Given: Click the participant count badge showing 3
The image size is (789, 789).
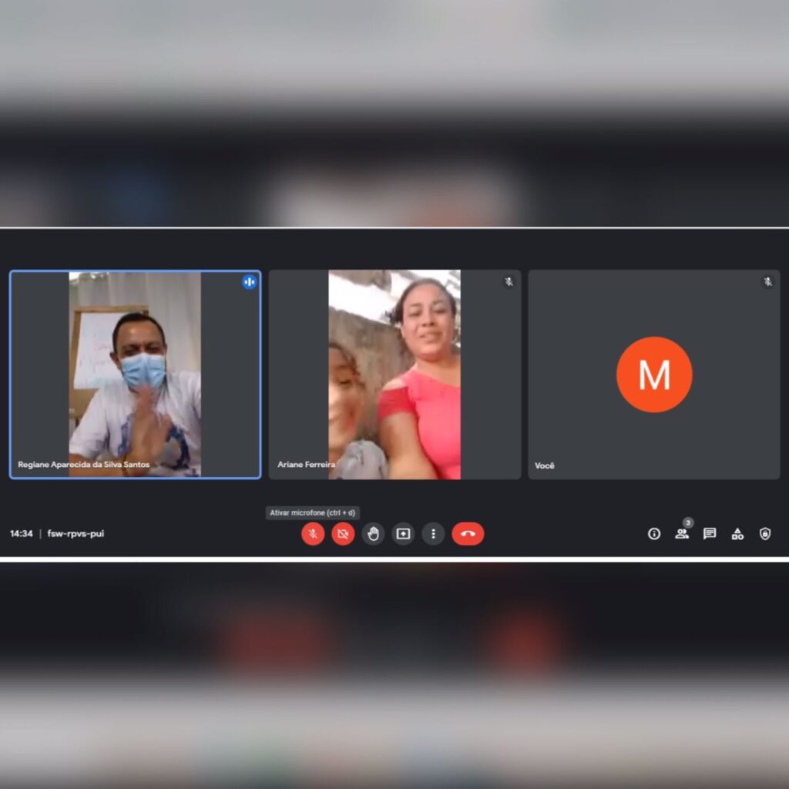Looking at the screenshot, I should [688, 522].
